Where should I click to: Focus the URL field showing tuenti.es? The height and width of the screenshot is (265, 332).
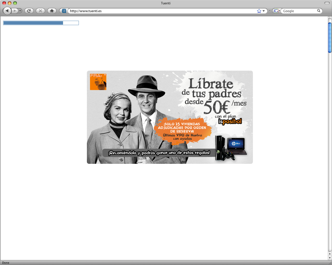[162, 11]
